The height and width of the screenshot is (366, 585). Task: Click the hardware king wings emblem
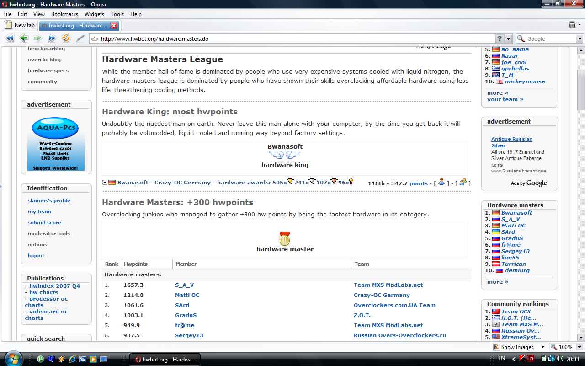click(285, 156)
